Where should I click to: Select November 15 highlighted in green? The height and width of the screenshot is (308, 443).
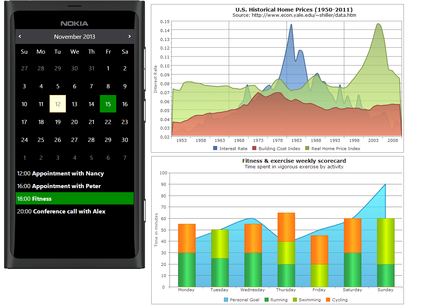point(108,104)
